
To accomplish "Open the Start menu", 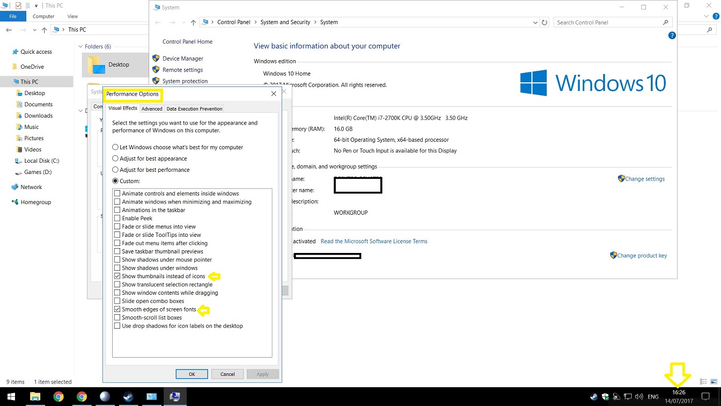I will click(11, 397).
